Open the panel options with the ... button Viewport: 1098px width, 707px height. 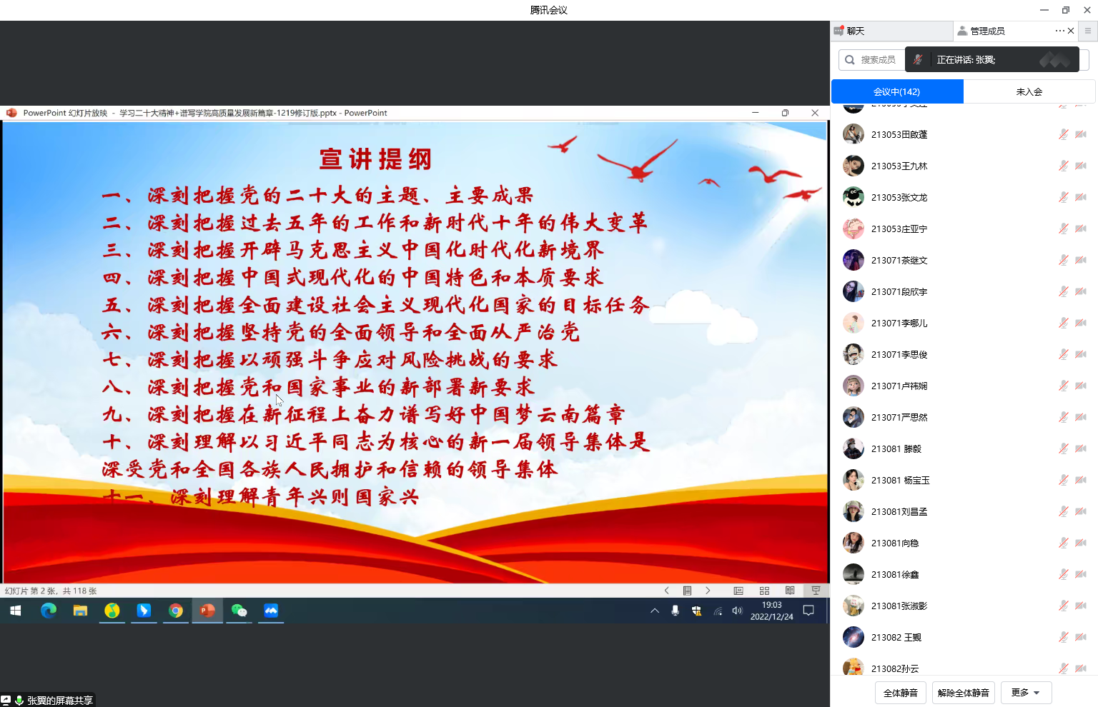(x=1059, y=31)
